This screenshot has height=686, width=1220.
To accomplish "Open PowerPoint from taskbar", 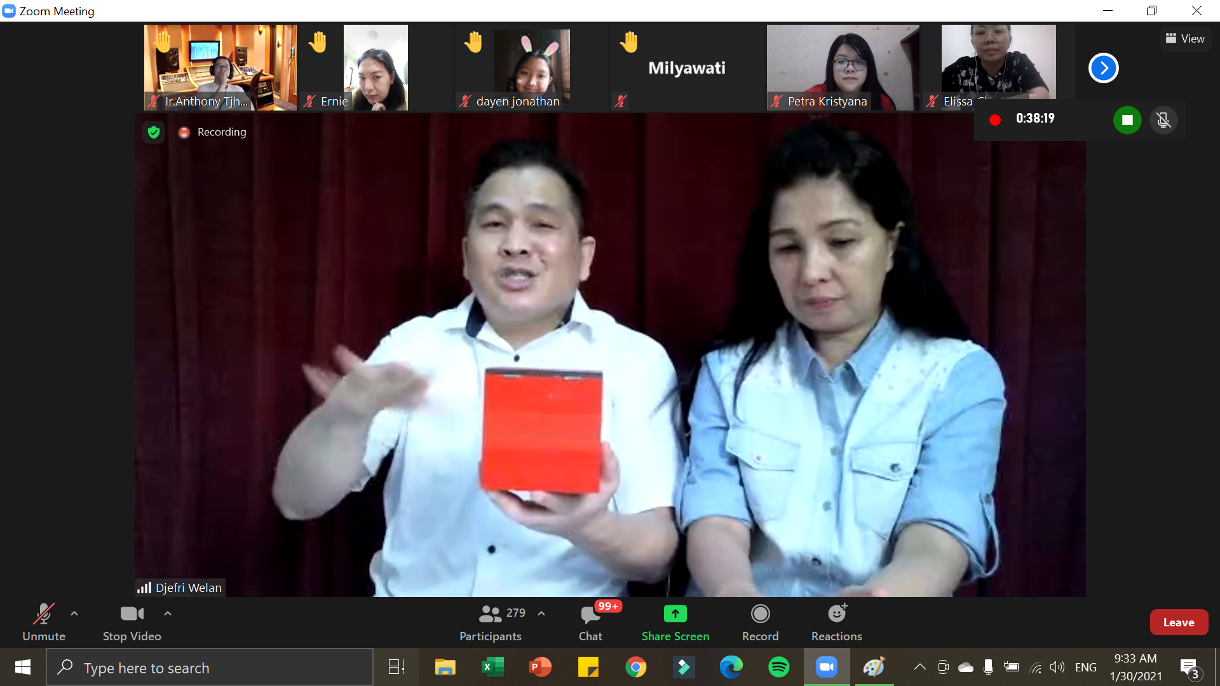I will point(540,668).
